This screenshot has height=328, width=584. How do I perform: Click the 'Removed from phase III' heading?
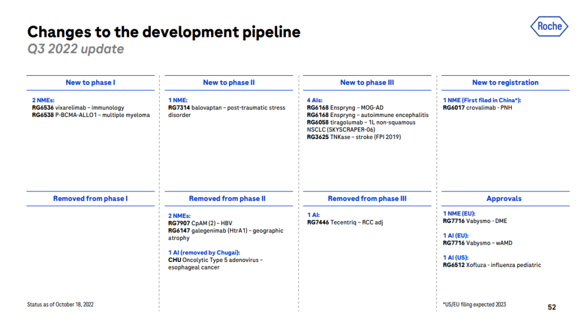click(367, 199)
